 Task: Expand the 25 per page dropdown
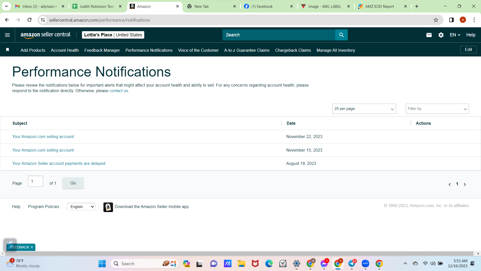[364, 109]
